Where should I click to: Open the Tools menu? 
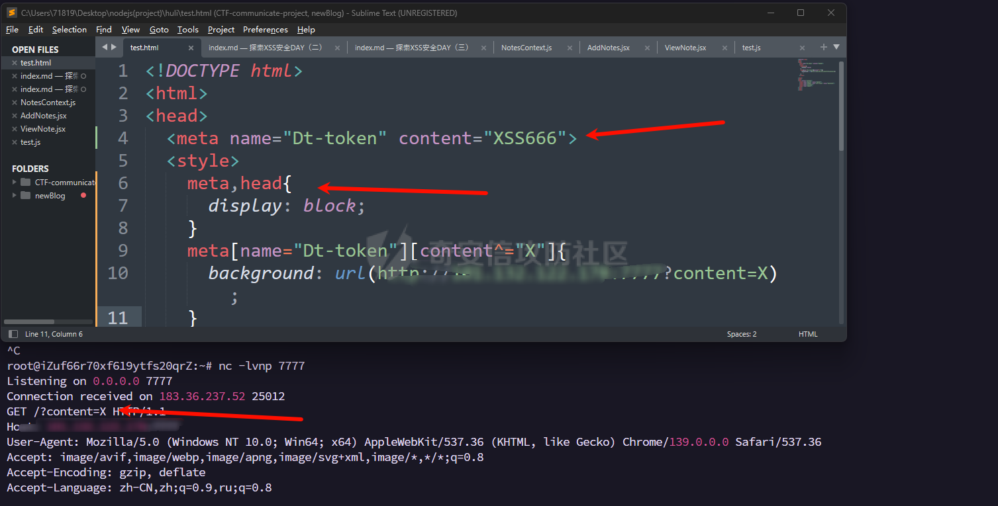188,30
